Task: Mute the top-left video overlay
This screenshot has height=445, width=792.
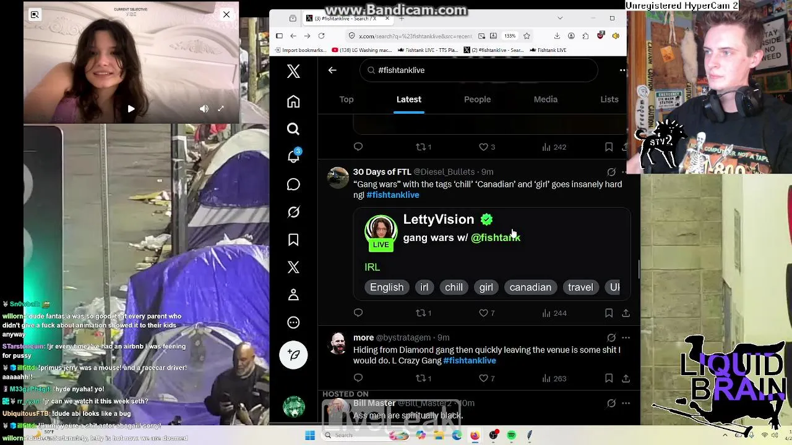Action: click(x=204, y=109)
